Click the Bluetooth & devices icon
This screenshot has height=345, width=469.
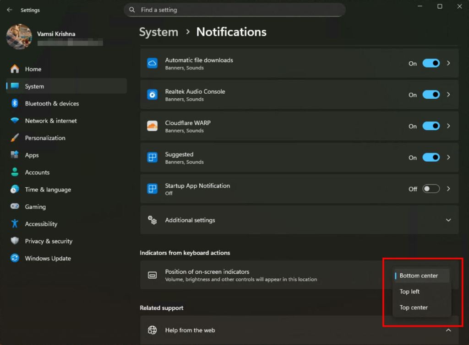15,103
